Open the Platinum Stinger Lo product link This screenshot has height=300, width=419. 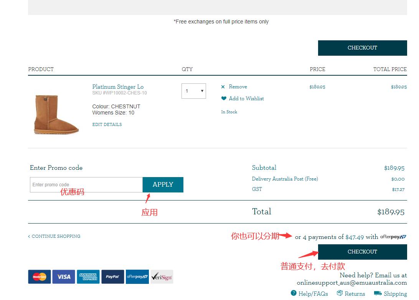click(118, 87)
